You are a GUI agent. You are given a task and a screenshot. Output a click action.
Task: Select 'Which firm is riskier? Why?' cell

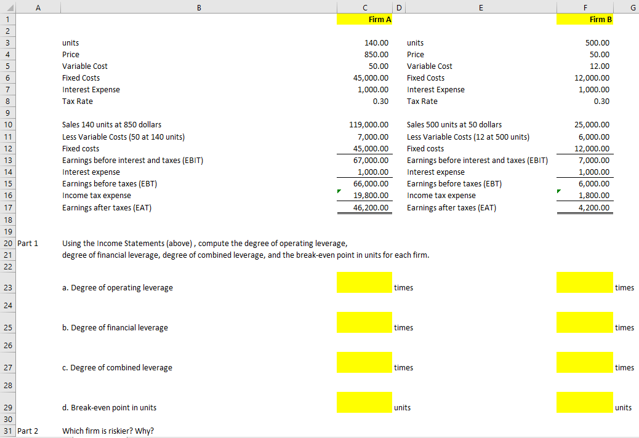pyautogui.click(x=108, y=431)
